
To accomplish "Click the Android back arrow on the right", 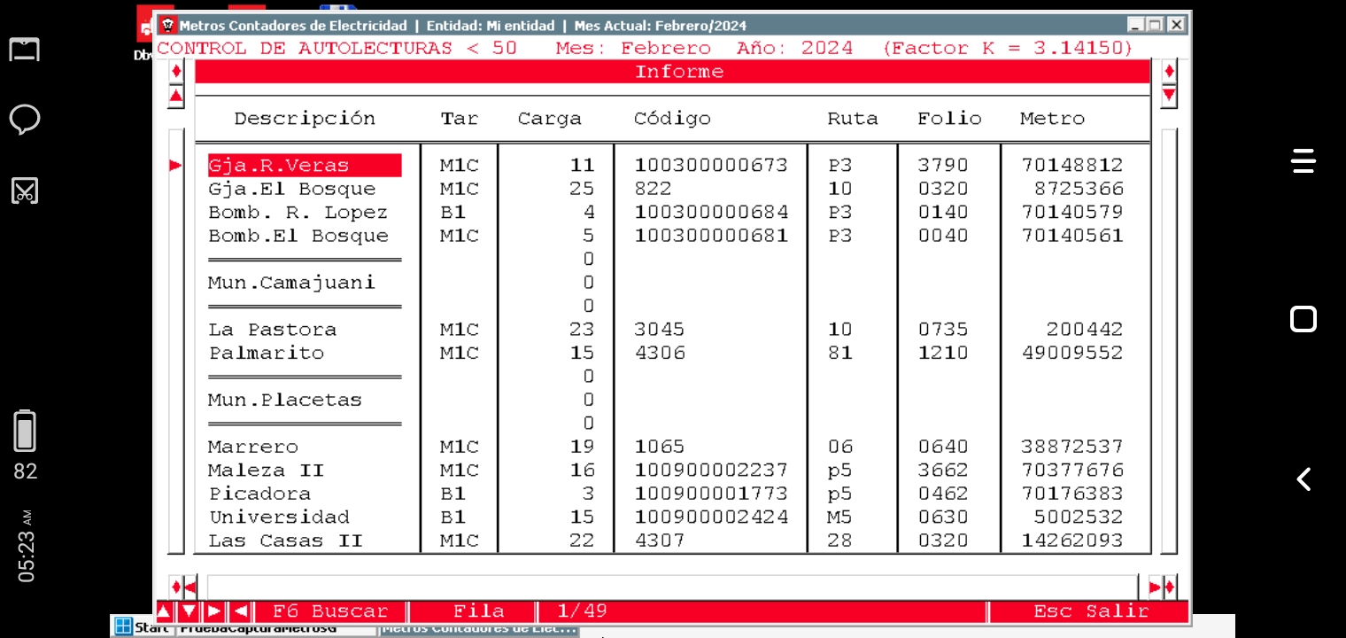I will [x=1303, y=479].
